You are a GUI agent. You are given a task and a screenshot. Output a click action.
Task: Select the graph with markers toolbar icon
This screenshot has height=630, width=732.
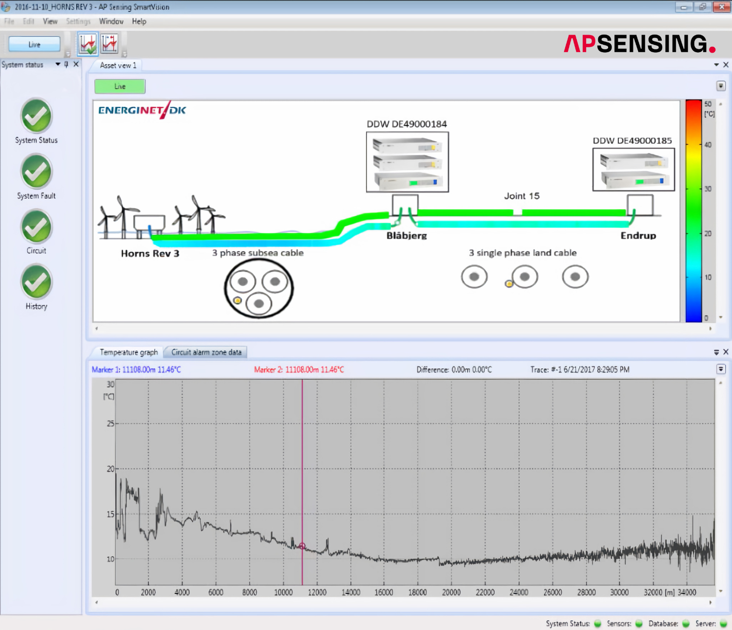pos(109,44)
